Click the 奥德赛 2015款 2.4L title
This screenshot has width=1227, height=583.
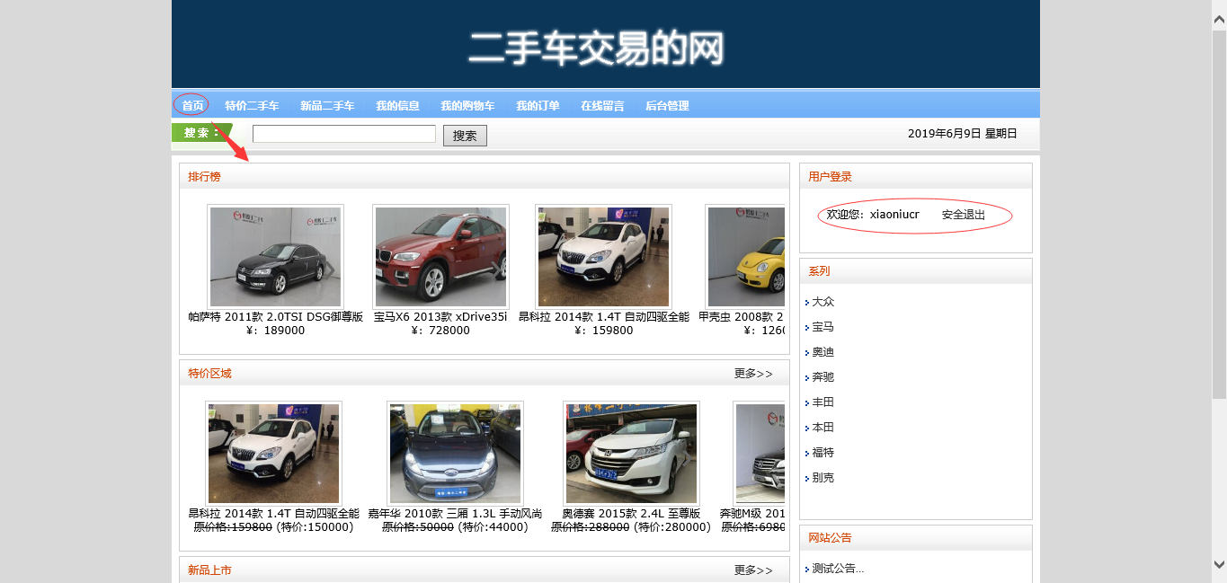pyautogui.click(x=631, y=514)
